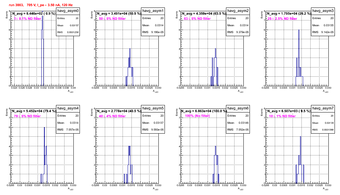Select the havg_asym5 stats box title
The height and width of the screenshot is (195, 340).
click(x=153, y=108)
